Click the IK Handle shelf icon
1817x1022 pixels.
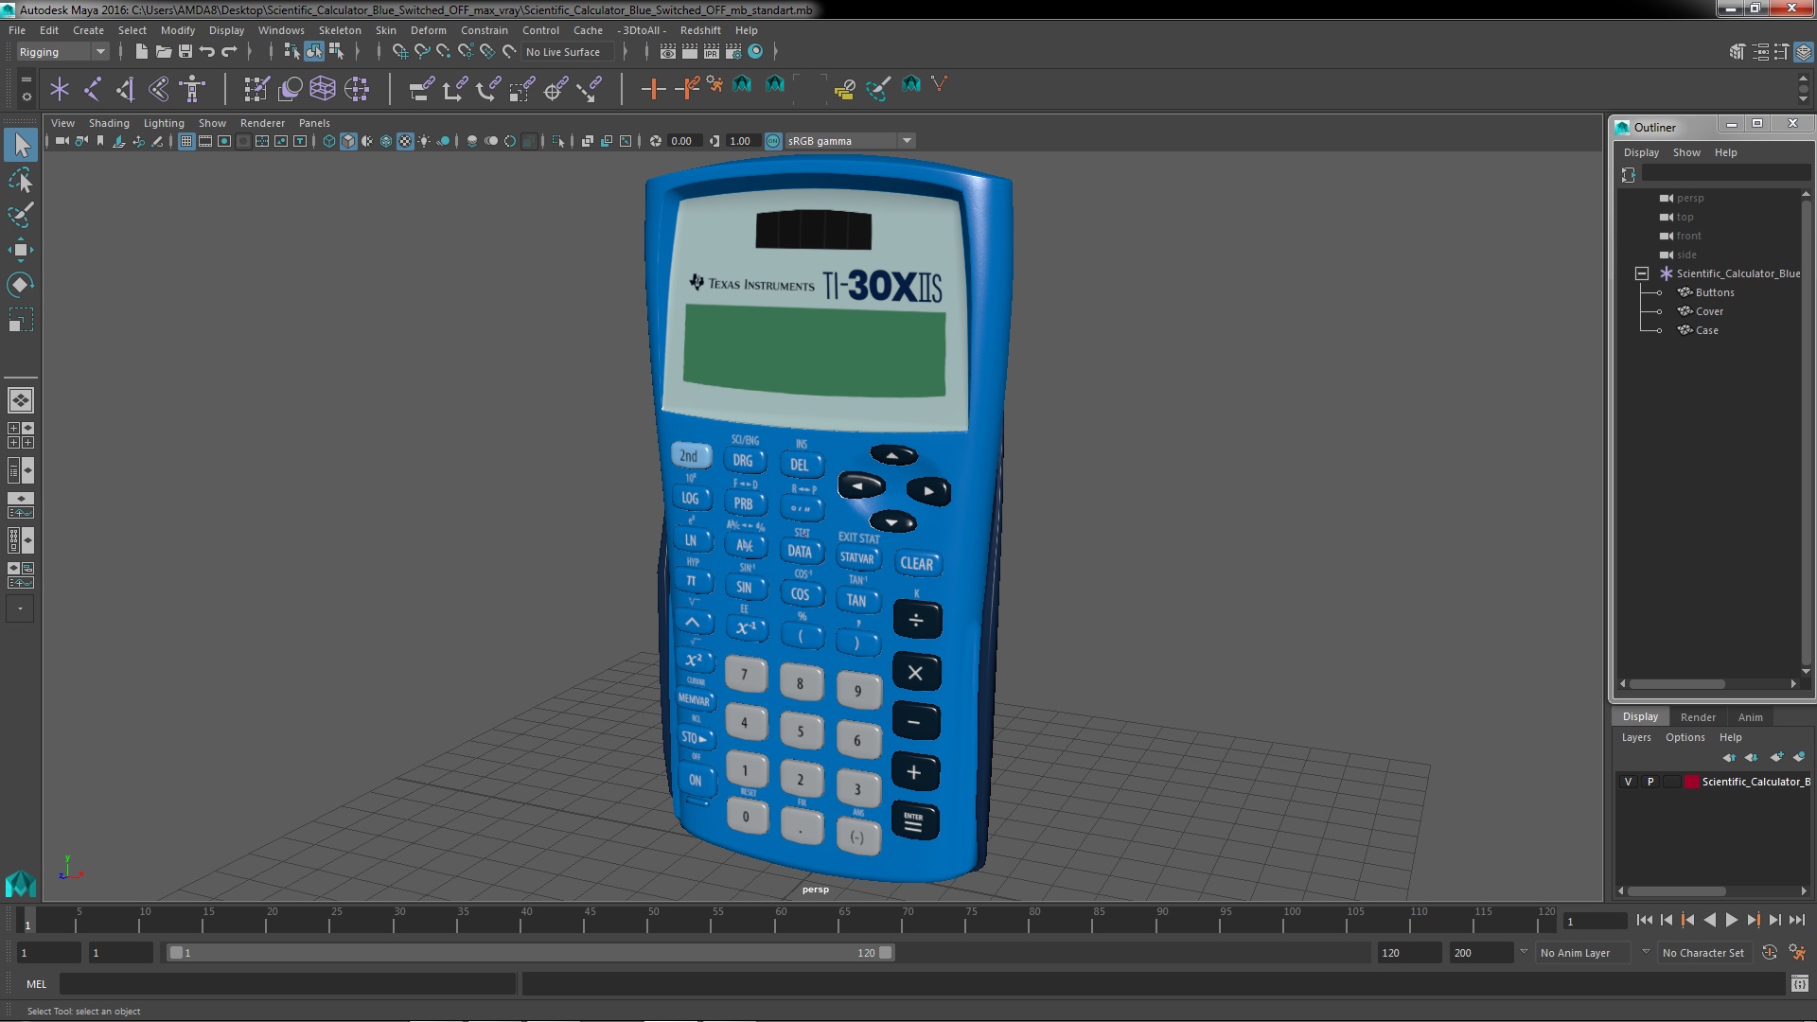click(x=126, y=89)
